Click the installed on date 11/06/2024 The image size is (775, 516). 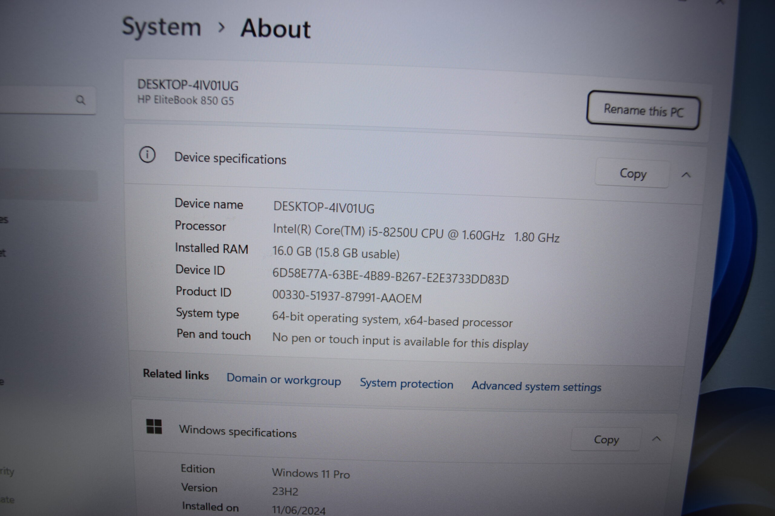point(298,510)
